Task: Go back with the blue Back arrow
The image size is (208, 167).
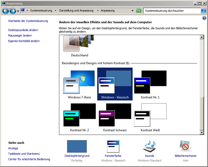Action: click(5, 11)
